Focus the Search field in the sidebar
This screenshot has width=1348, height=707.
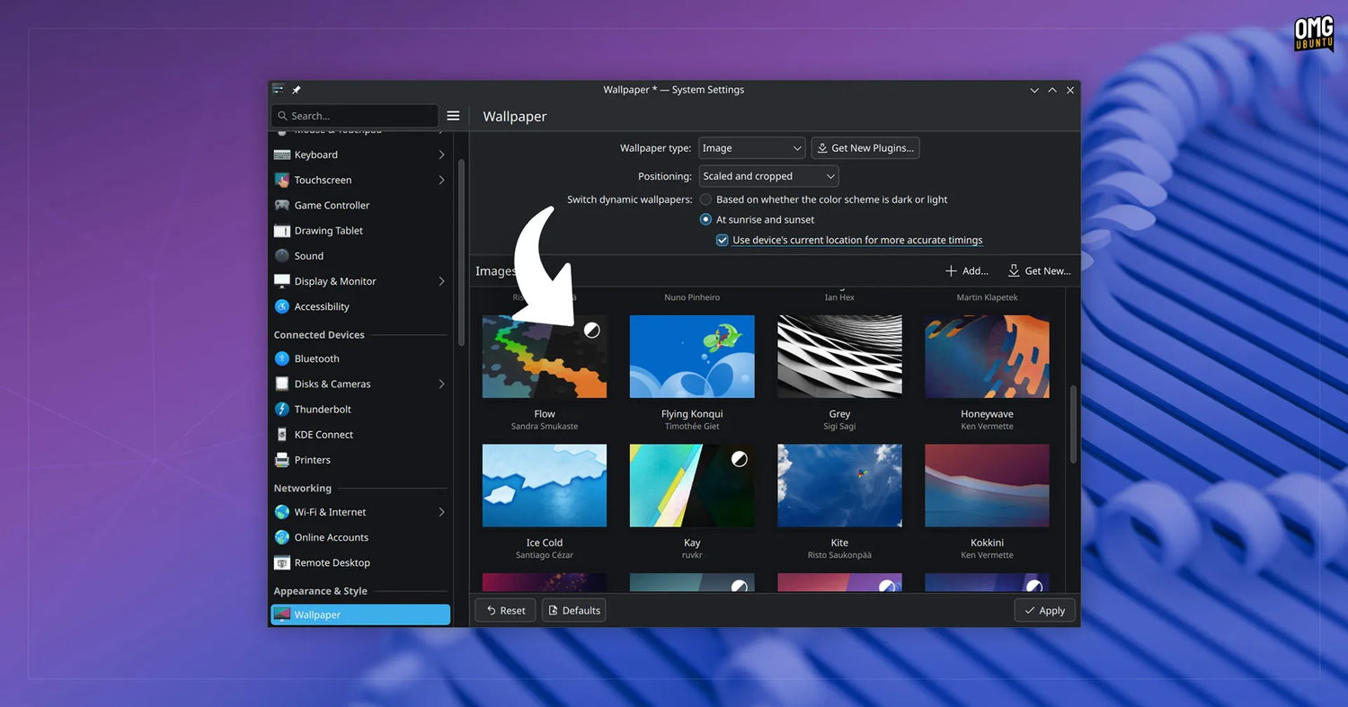tap(354, 116)
